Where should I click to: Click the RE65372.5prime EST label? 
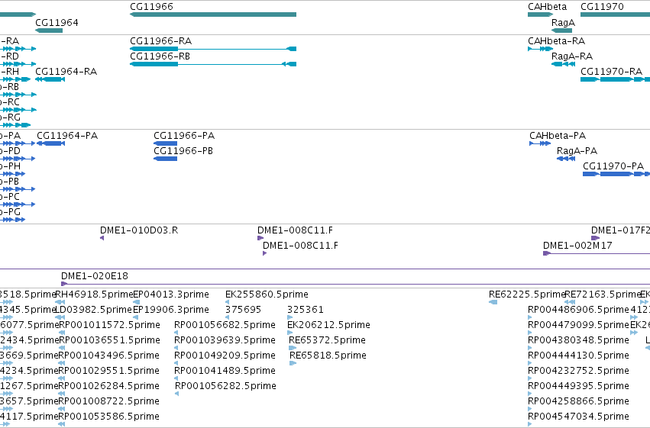tap(327, 340)
